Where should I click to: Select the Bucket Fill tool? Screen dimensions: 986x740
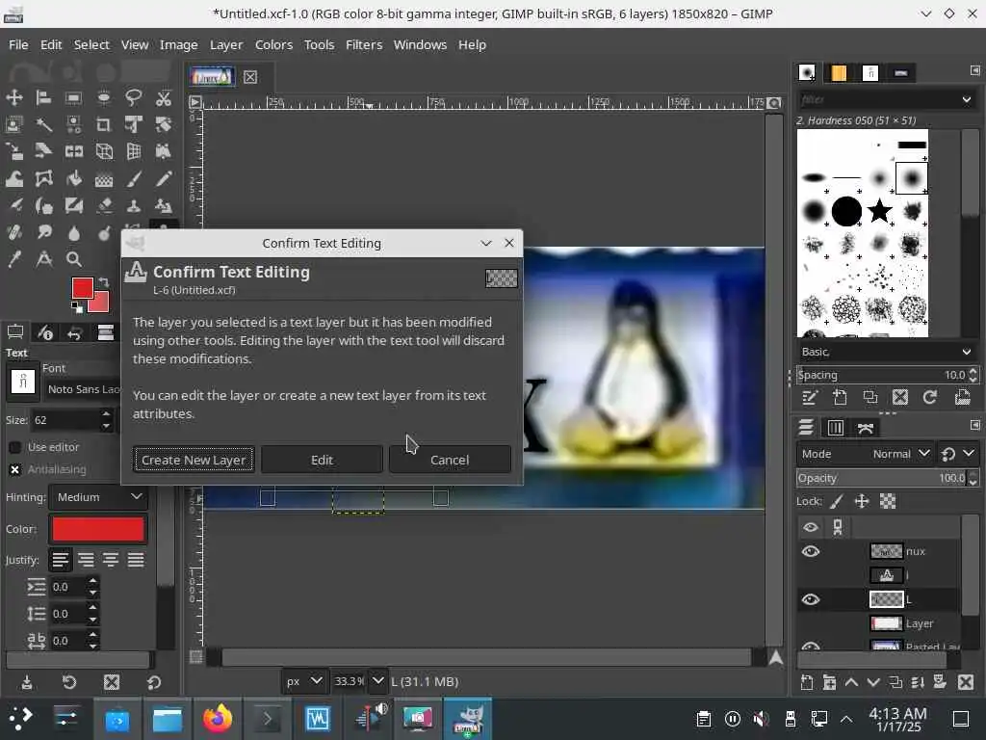[73, 178]
